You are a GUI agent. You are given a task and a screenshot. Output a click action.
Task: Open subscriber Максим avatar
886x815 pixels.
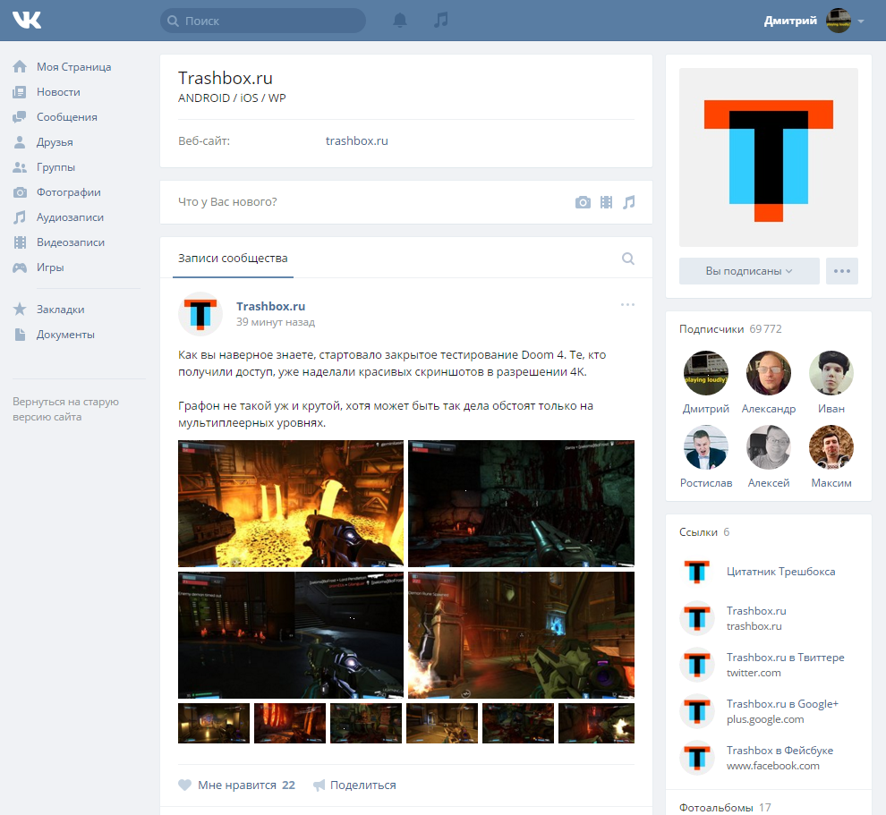point(831,447)
